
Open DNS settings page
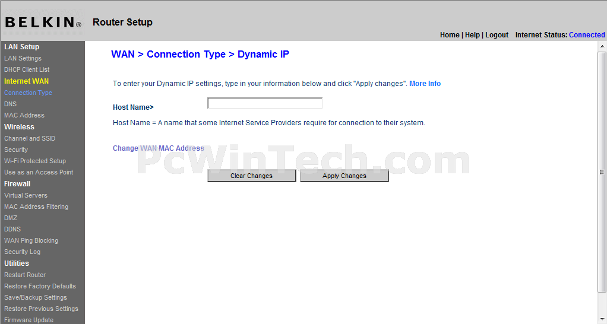pos(11,104)
